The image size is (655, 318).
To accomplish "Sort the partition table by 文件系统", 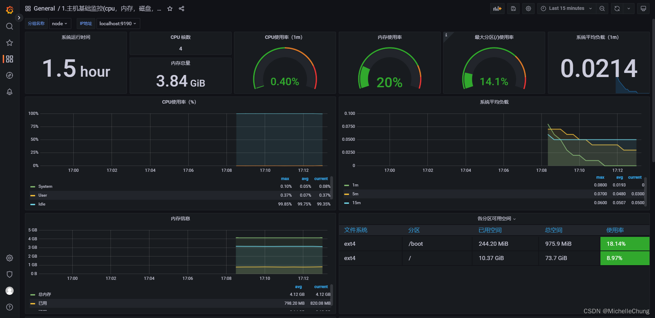I will point(355,230).
